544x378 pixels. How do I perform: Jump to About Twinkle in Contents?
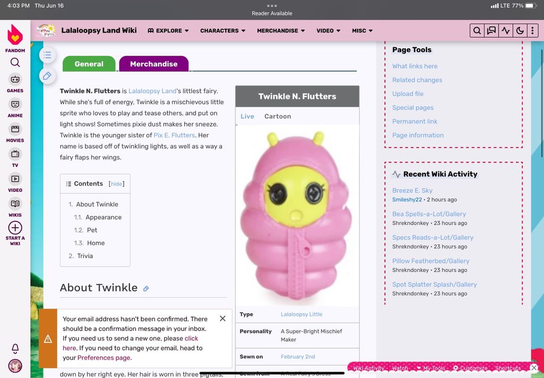point(97,204)
